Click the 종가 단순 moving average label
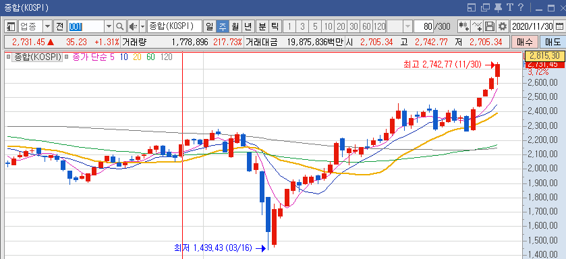 coord(89,57)
